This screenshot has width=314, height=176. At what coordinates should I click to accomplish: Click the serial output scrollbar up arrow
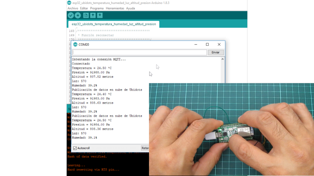(x=223, y=59)
